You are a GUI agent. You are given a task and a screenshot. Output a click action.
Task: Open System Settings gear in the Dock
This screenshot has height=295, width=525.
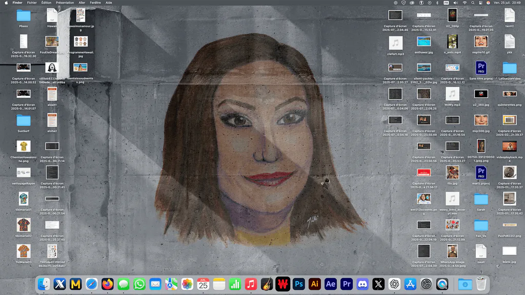coord(426,284)
